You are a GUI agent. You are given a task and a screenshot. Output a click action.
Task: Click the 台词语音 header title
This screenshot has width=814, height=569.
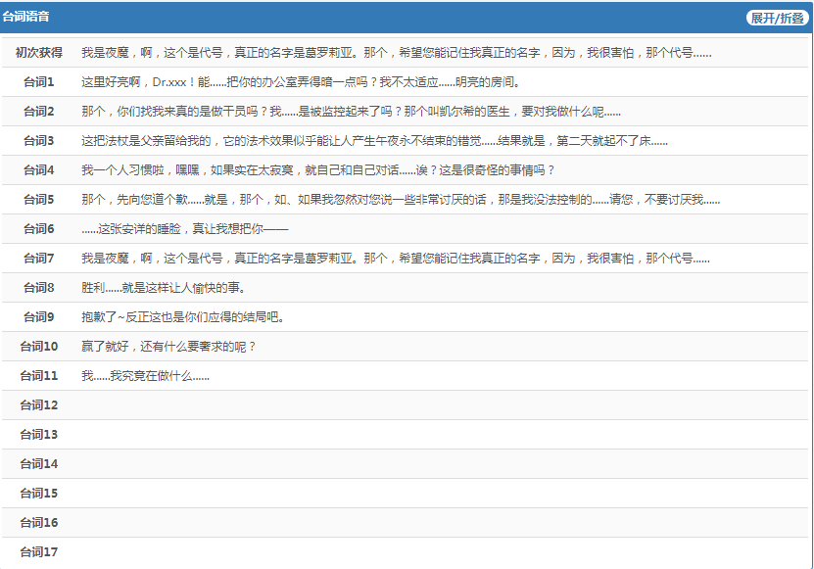(x=25, y=16)
